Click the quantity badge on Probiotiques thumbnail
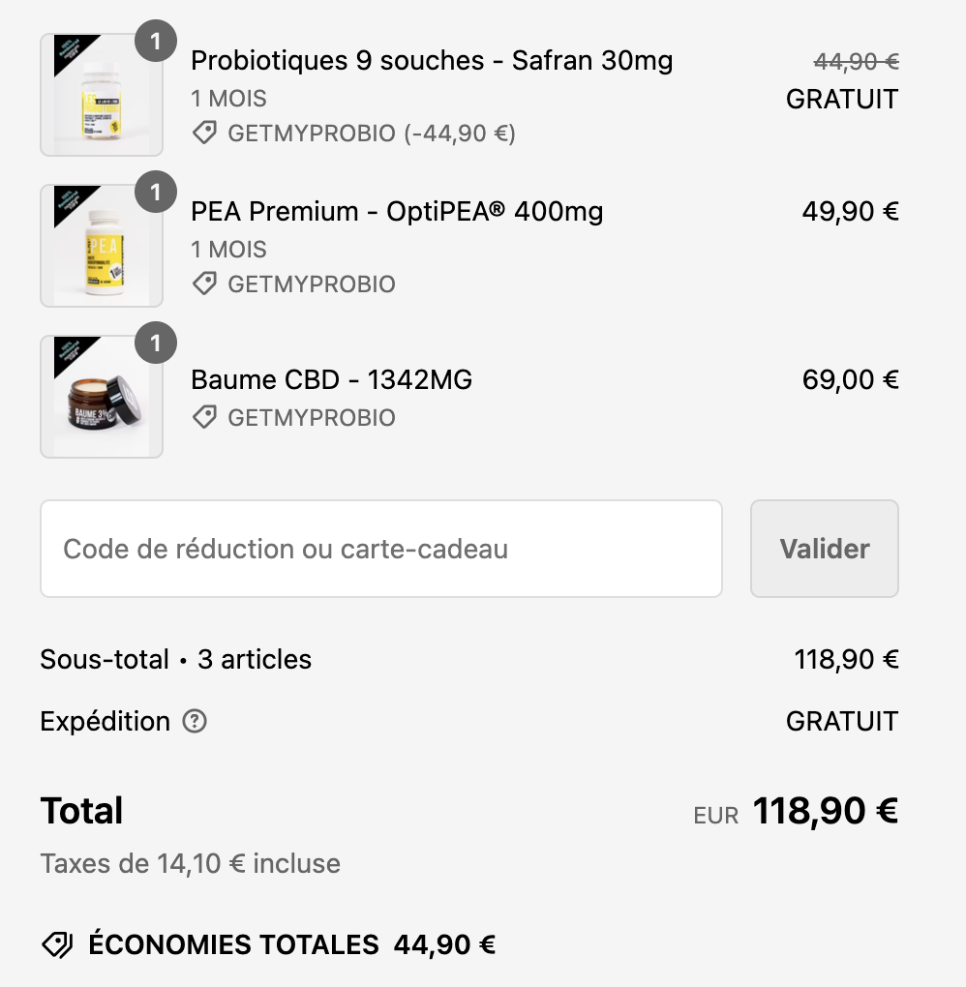Screen dimensions: 966x987 pos(156,41)
